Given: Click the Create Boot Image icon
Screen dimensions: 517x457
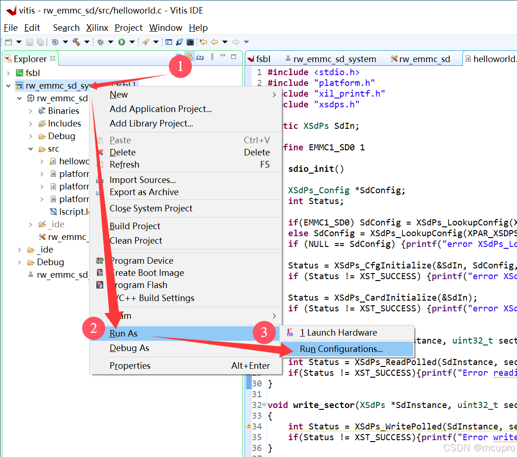Looking at the screenshot, I should pos(100,273).
